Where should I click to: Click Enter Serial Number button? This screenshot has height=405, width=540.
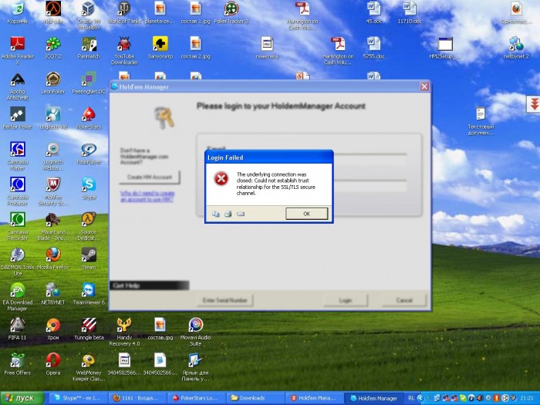coord(225,300)
